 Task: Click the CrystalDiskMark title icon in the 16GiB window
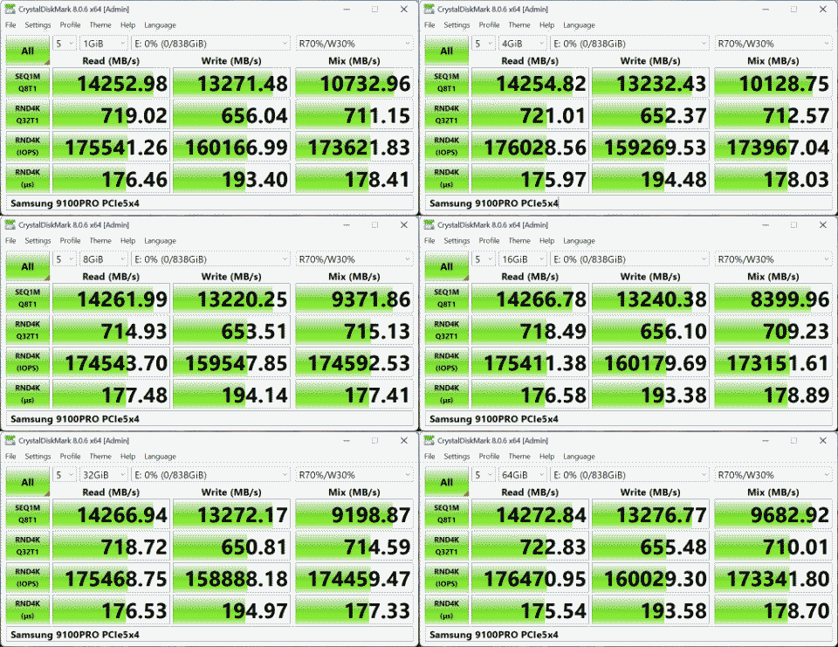click(429, 225)
